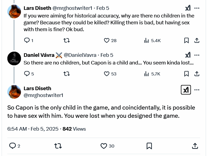This screenshot has width=207, height=156.
Task: Click the boxed Grok button on main tweet
Action: (x=186, y=90)
